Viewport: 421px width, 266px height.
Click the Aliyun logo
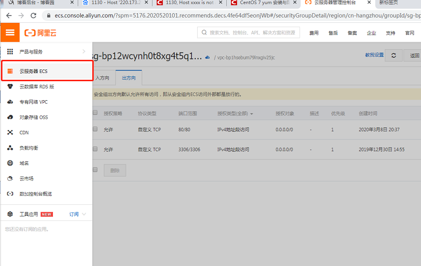(x=40, y=33)
